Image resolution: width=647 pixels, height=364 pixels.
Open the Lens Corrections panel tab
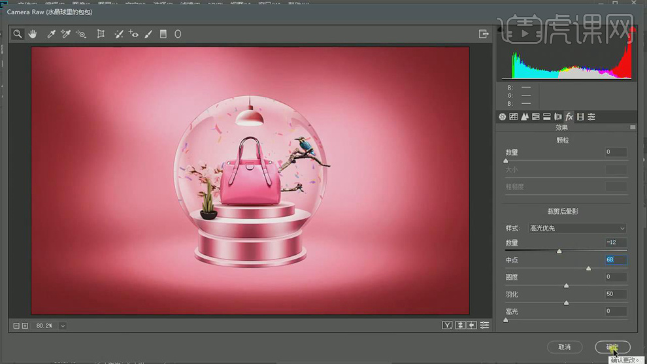pos(558,117)
